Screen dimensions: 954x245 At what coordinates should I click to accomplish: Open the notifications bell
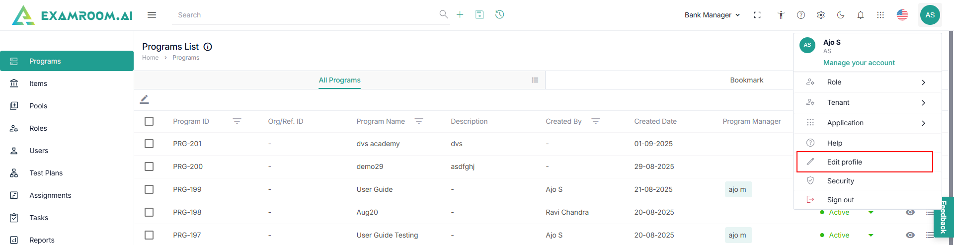click(x=861, y=15)
